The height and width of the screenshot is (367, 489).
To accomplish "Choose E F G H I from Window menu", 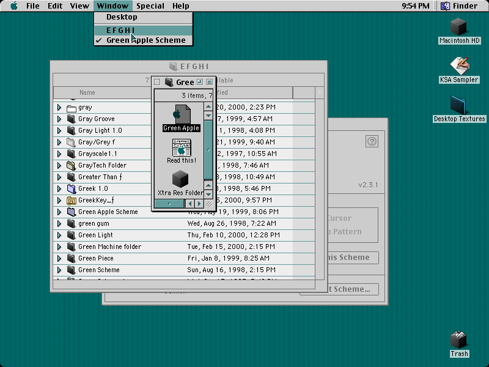I will coord(144,30).
